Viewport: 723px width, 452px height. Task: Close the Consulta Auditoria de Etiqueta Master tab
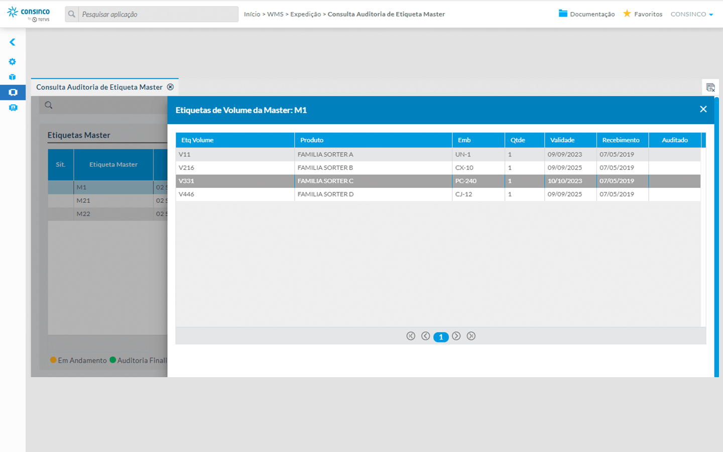point(170,87)
